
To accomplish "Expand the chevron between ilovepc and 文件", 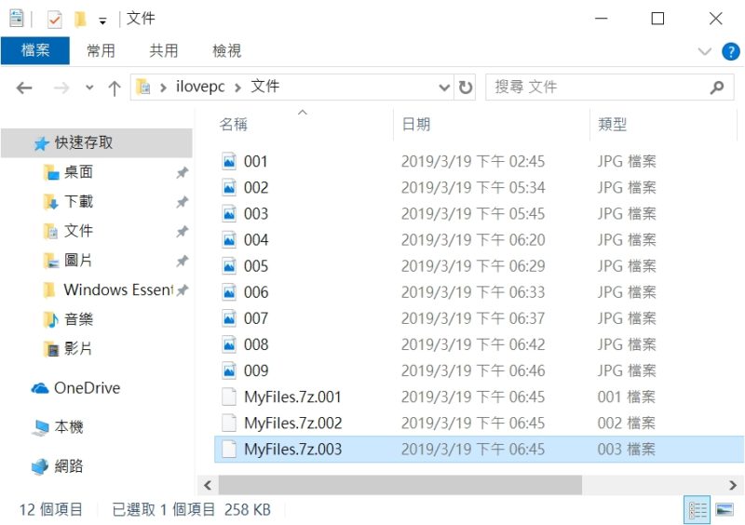I will click(237, 87).
